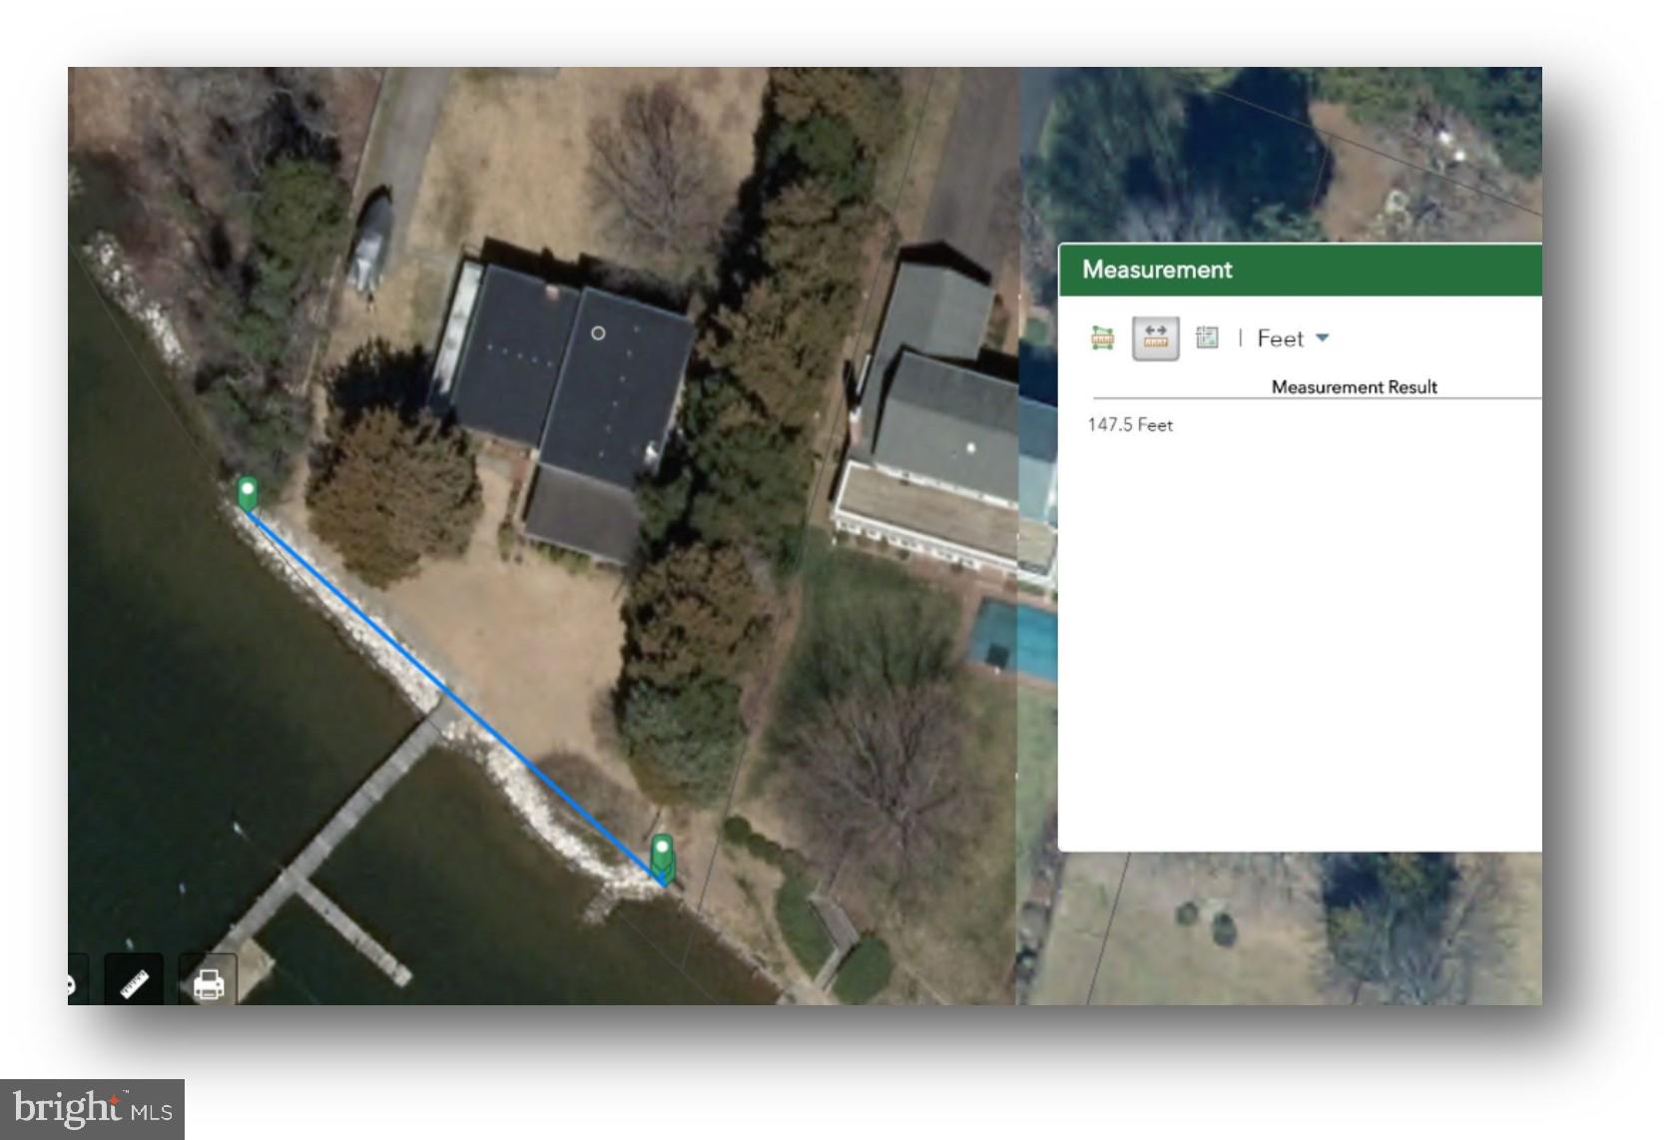Select the location coordinates tool icon
The image size is (1677, 1140).
pos(1207,338)
